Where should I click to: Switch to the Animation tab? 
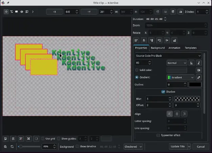[174, 48]
